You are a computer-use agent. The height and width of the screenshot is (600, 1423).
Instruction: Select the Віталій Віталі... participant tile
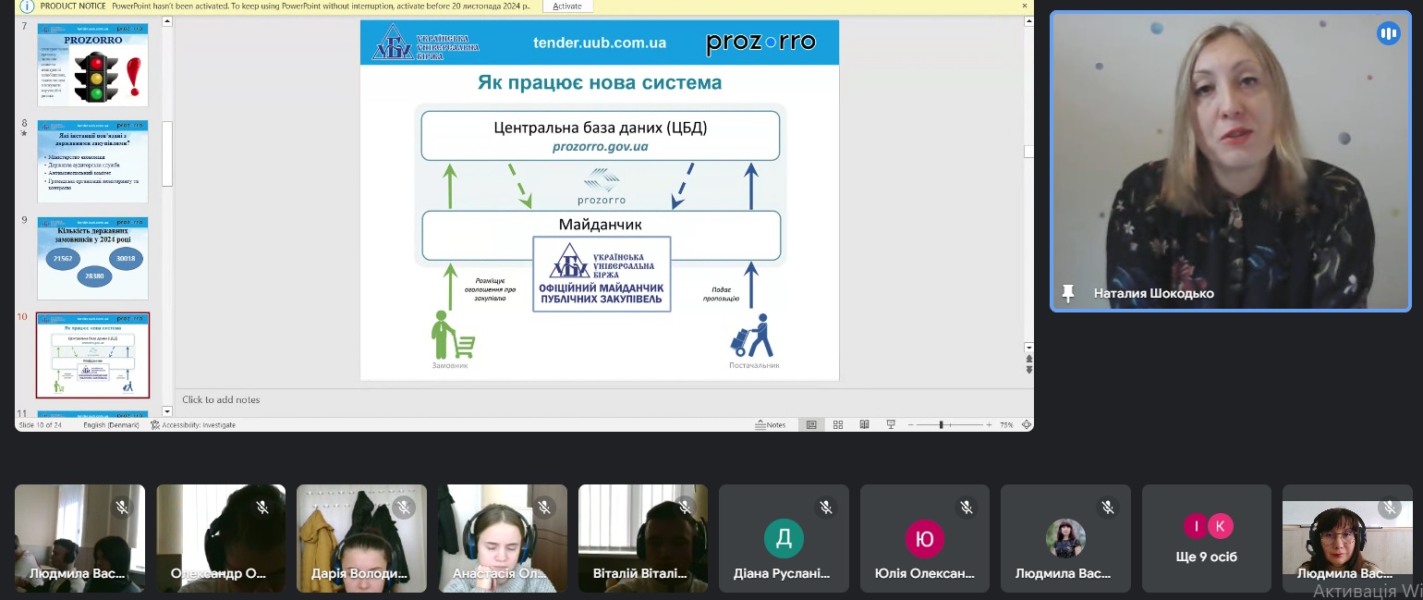(643, 538)
